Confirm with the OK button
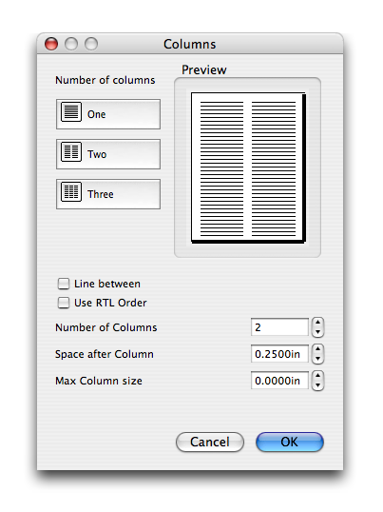Screen dimensions: 383x512 (x=290, y=443)
